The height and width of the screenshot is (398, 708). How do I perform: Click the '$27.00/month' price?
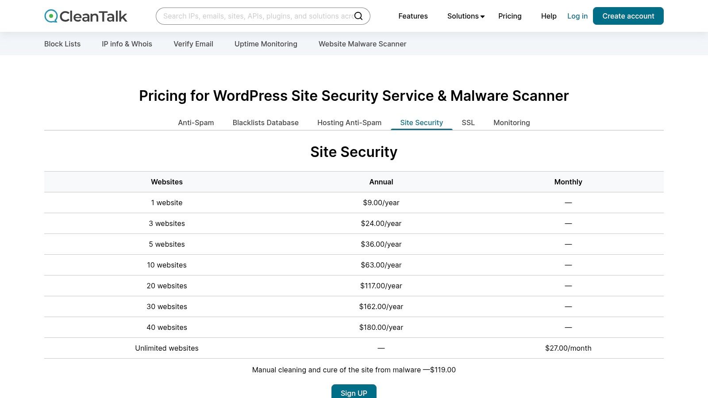pyautogui.click(x=568, y=348)
